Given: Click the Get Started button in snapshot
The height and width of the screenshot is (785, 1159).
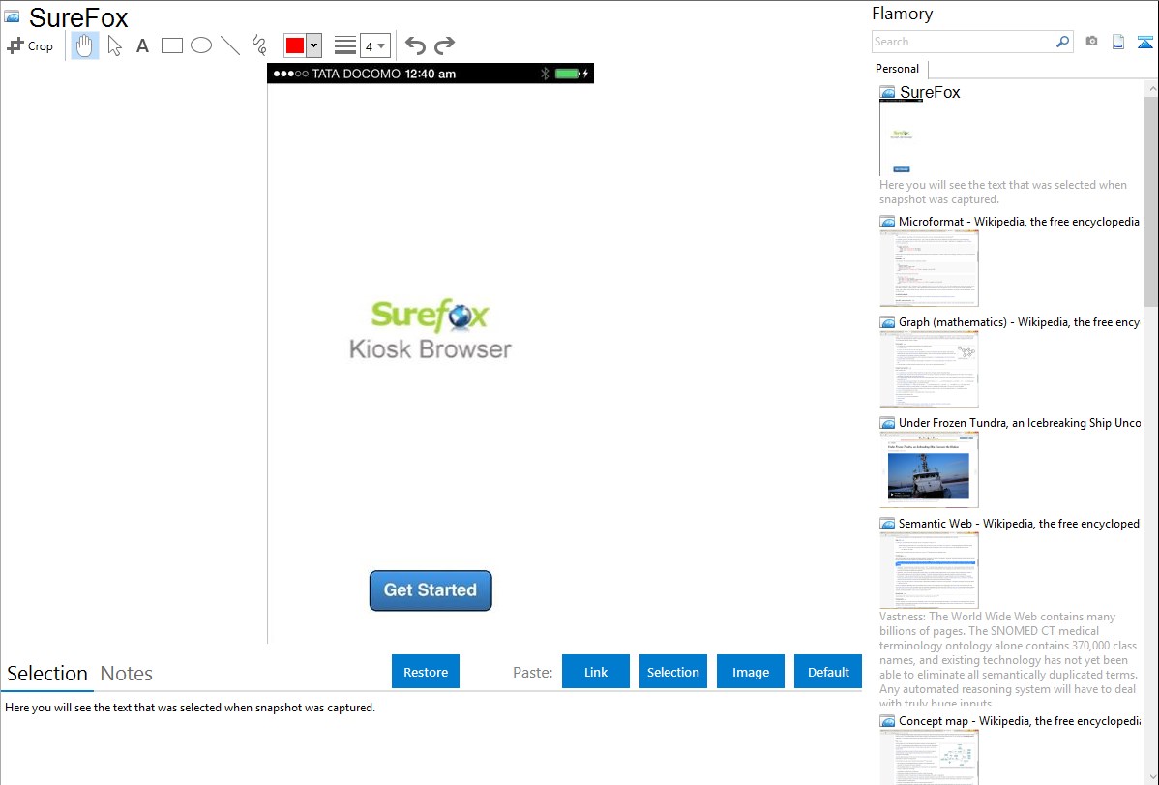Looking at the screenshot, I should click(x=431, y=590).
